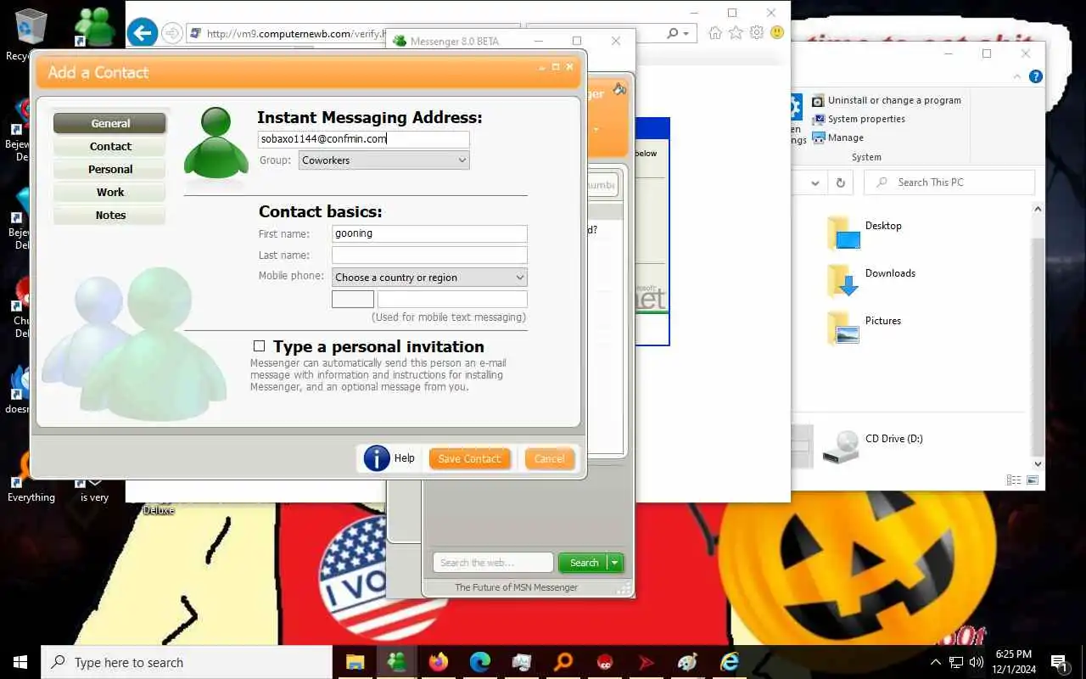
Task: Collapse the File Explorer ribbon with the chevron
Action: tap(1018, 76)
